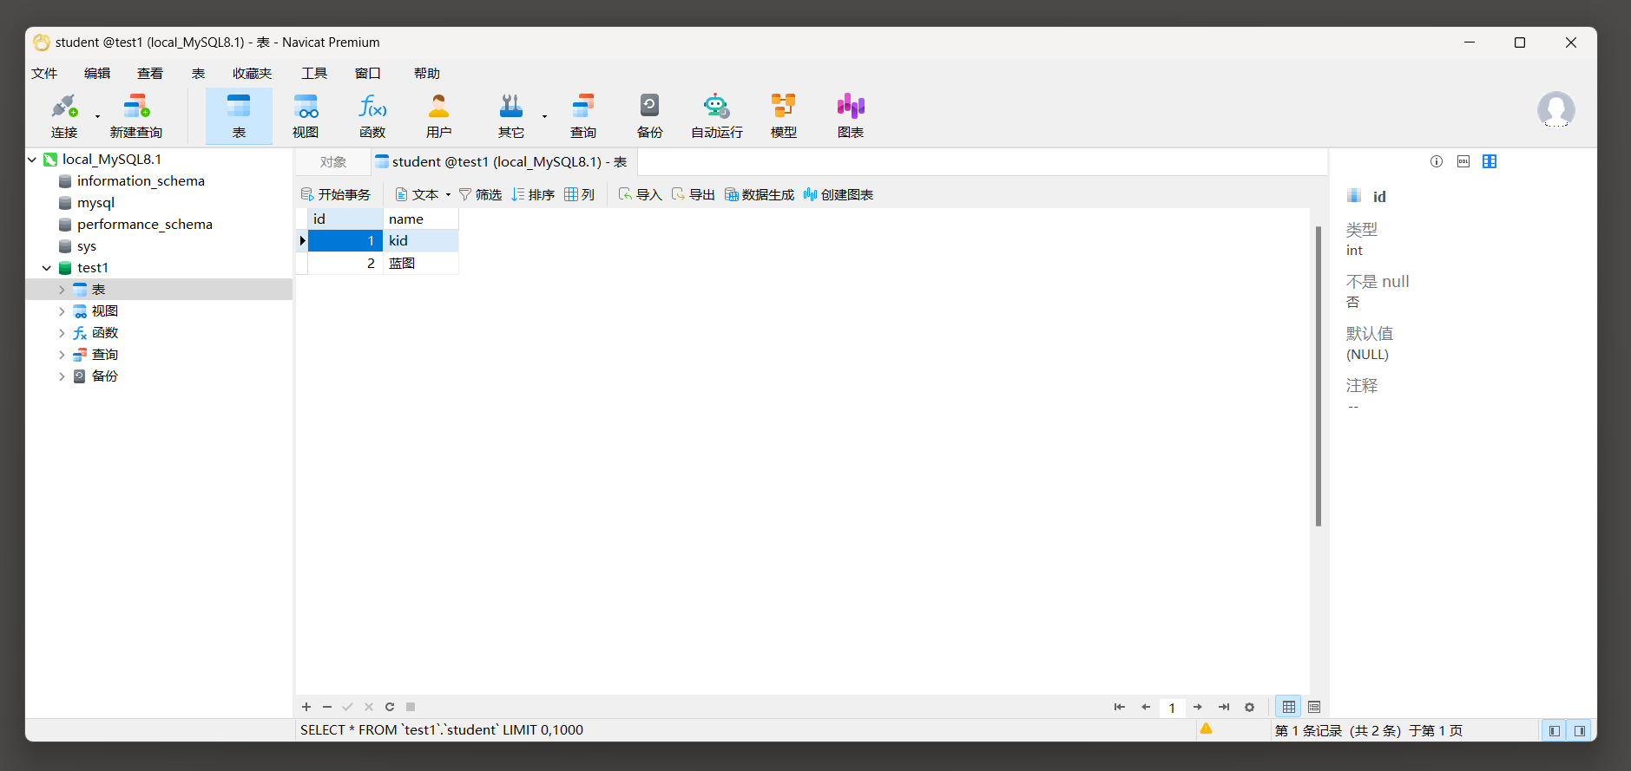Image resolution: width=1631 pixels, height=771 pixels.
Task: Expand the 视图 node under test1
Action: pos(62,311)
